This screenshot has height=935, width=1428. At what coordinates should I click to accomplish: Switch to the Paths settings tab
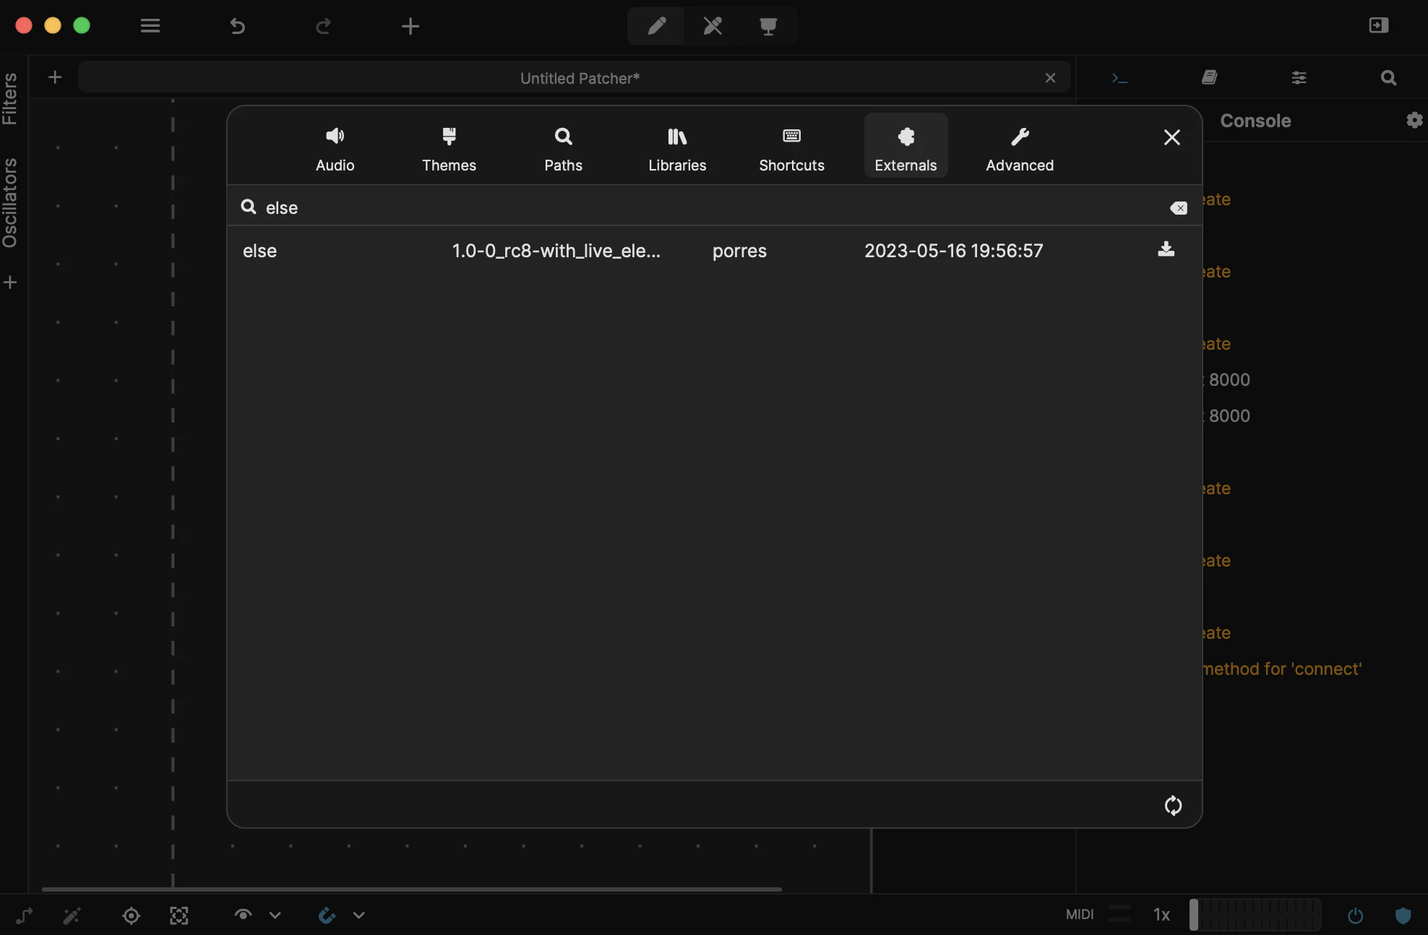tap(563, 147)
